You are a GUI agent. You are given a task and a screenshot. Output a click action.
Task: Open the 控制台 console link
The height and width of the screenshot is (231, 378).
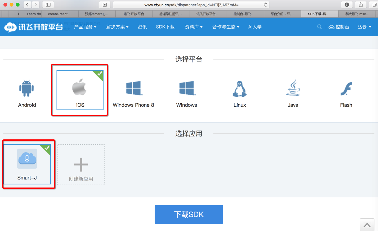339,27
